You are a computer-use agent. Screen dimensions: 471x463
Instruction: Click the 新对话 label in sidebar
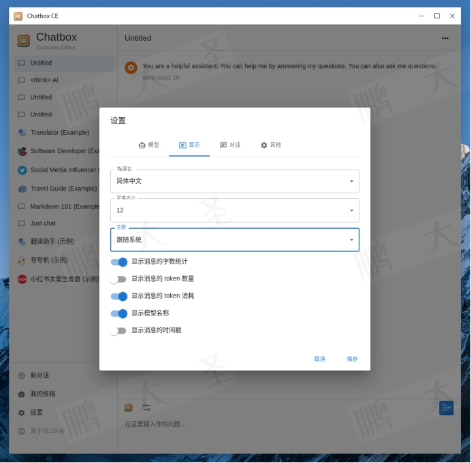click(x=39, y=376)
